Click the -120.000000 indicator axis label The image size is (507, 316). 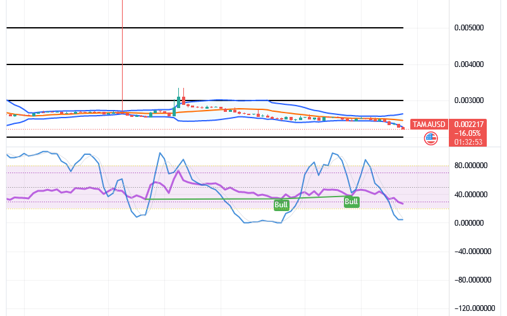[474, 308]
